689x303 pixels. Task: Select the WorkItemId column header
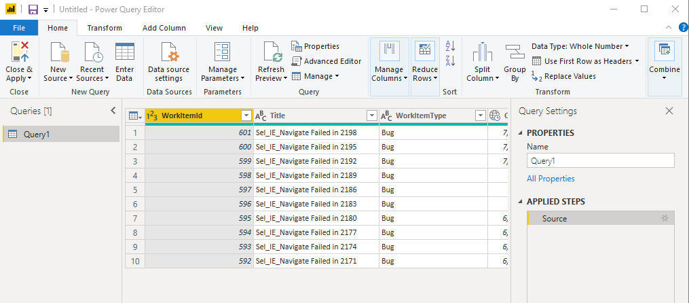199,115
